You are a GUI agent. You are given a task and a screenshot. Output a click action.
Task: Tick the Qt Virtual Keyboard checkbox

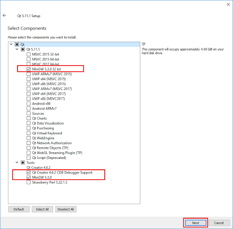[x=28, y=133]
